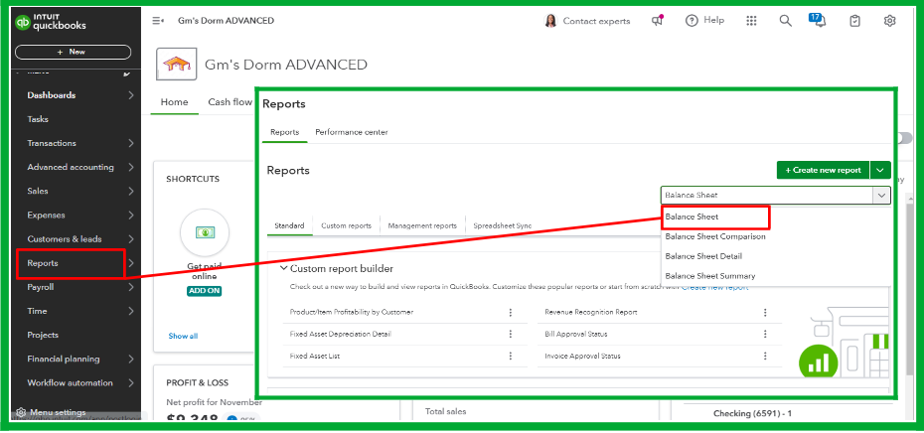Open notifications bell with 17 badge
Viewport: 924px width, 433px height.
click(x=819, y=20)
